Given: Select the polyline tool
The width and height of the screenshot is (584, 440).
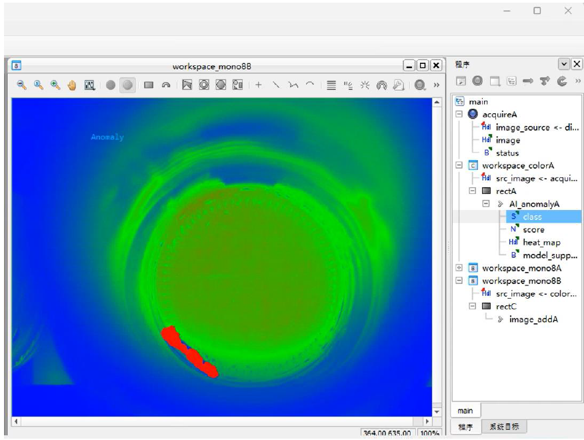Looking at the screenshot, I should [x=293, y=85].
